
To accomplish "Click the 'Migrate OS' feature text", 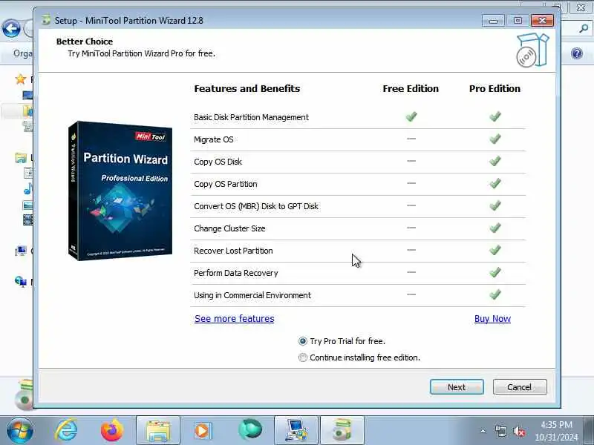I will (x=214, y=139).
